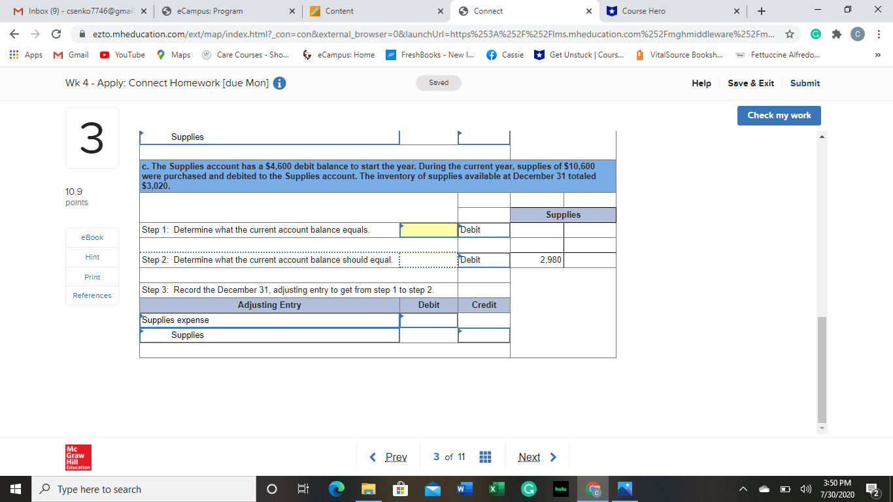Image resolution: width=893 pixels, height=502 pixels.
Task: Click the Check my work button
Action: [x=779, y=115]
